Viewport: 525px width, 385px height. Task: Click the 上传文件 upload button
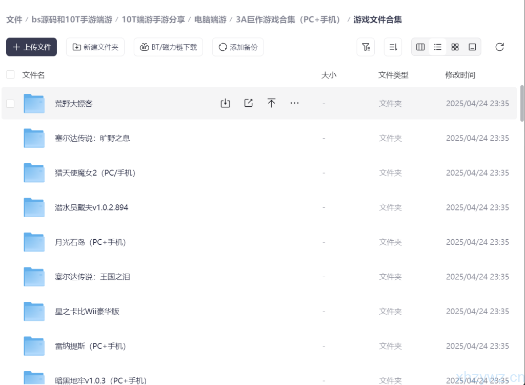click(x=32, y=47)
